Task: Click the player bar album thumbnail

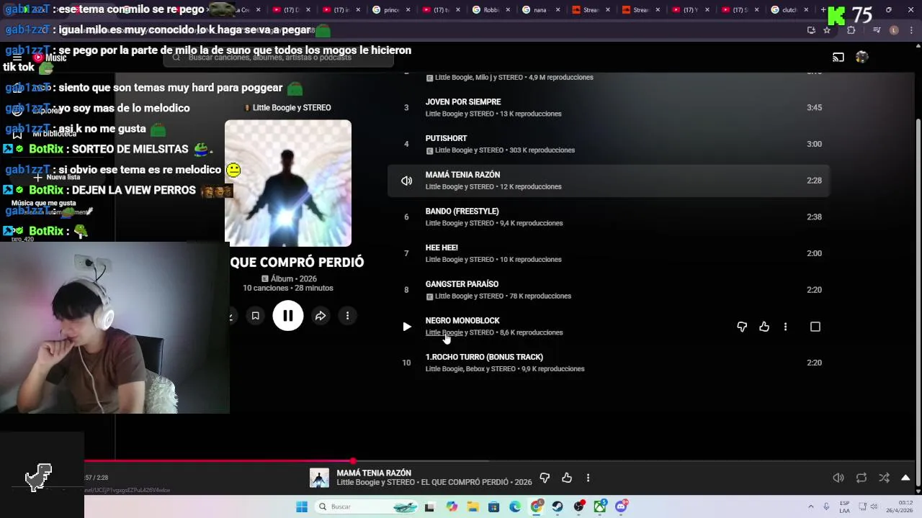Action: (x=319, y=478)
